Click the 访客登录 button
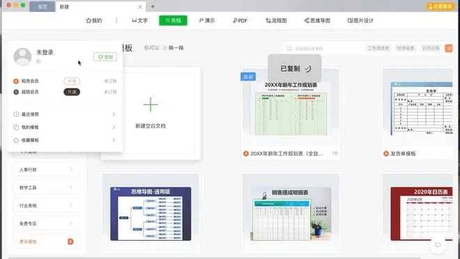 point(440,6)
